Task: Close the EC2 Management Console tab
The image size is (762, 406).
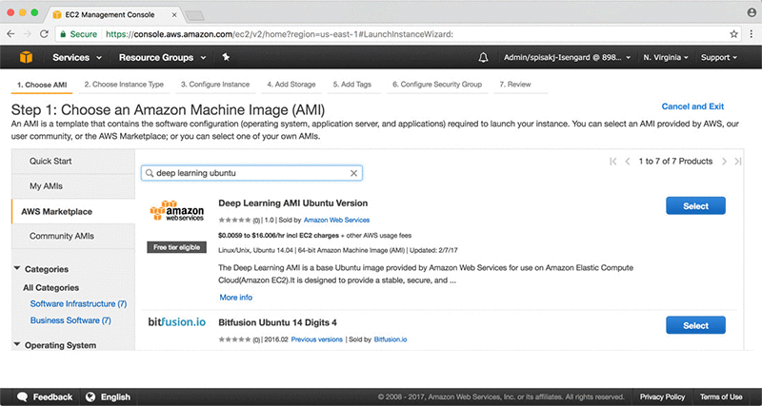Action: pyautogui.click(x=174, y=15)
